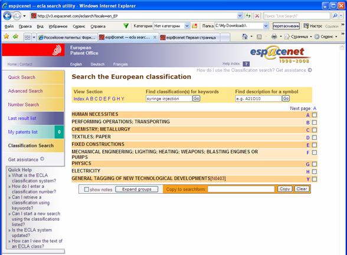Click the browser Home page icon
Screen dimensions: 347x255
click(x=245, y=37)
